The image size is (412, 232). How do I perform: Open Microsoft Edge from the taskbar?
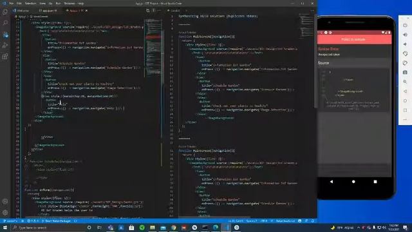click(216, 227)
